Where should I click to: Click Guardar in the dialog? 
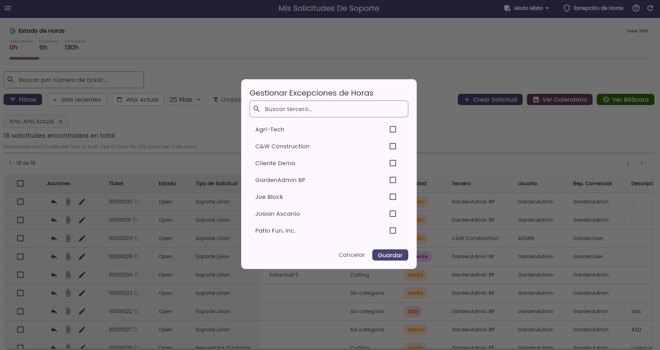390,255
